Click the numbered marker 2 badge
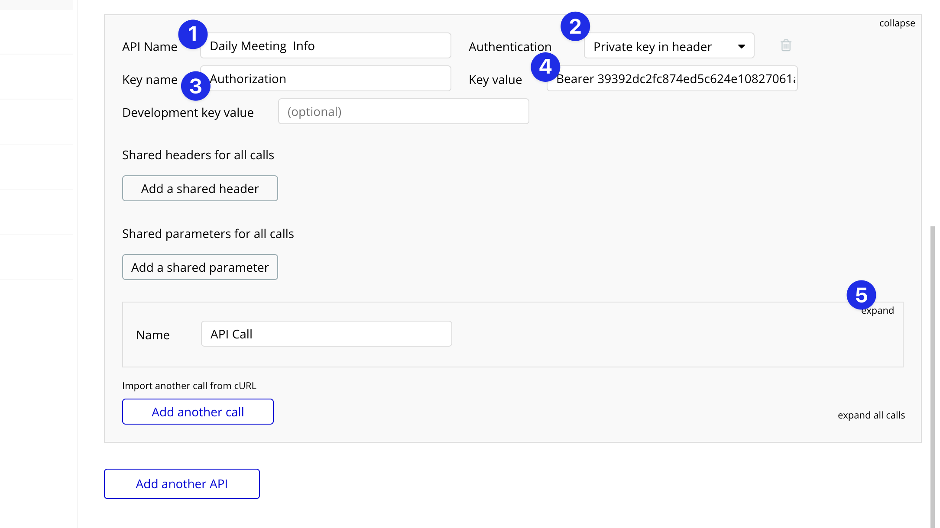The width and height of the screenshot is (940, 528). tap(575, 26)
